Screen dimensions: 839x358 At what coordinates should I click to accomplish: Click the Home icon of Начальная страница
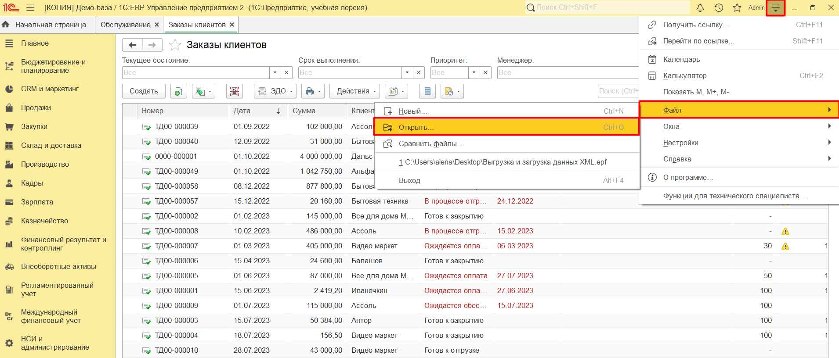(6, 25)
